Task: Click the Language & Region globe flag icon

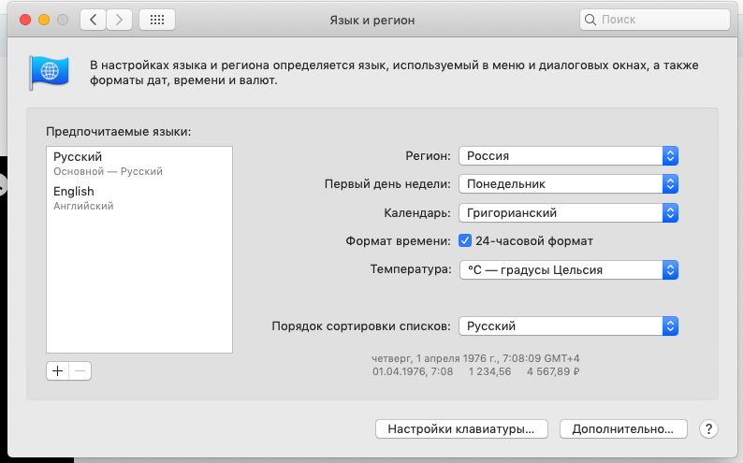Action: [x=44, y=72]
